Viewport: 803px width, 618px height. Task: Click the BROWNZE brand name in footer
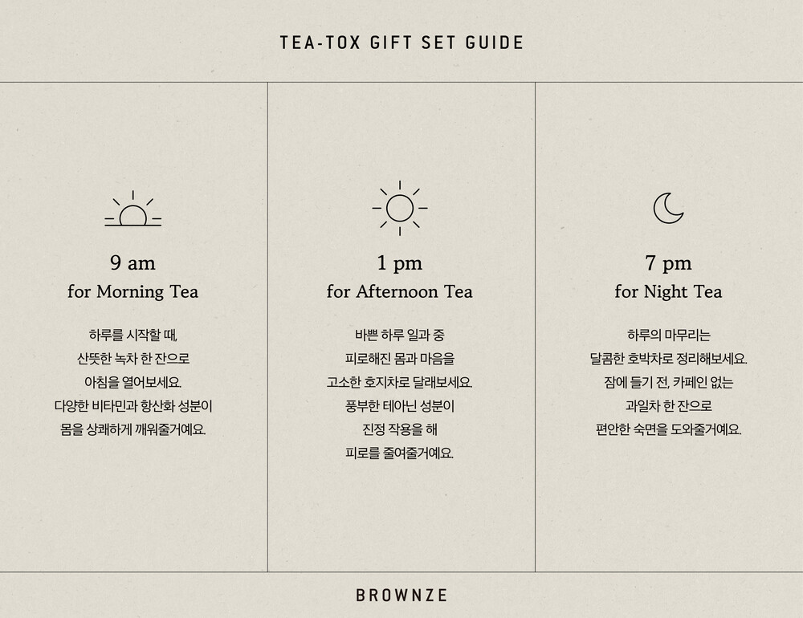[x=401, y=596]
